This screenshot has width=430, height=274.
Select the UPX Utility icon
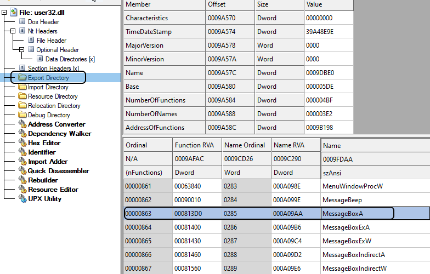(x=22, y=199)
